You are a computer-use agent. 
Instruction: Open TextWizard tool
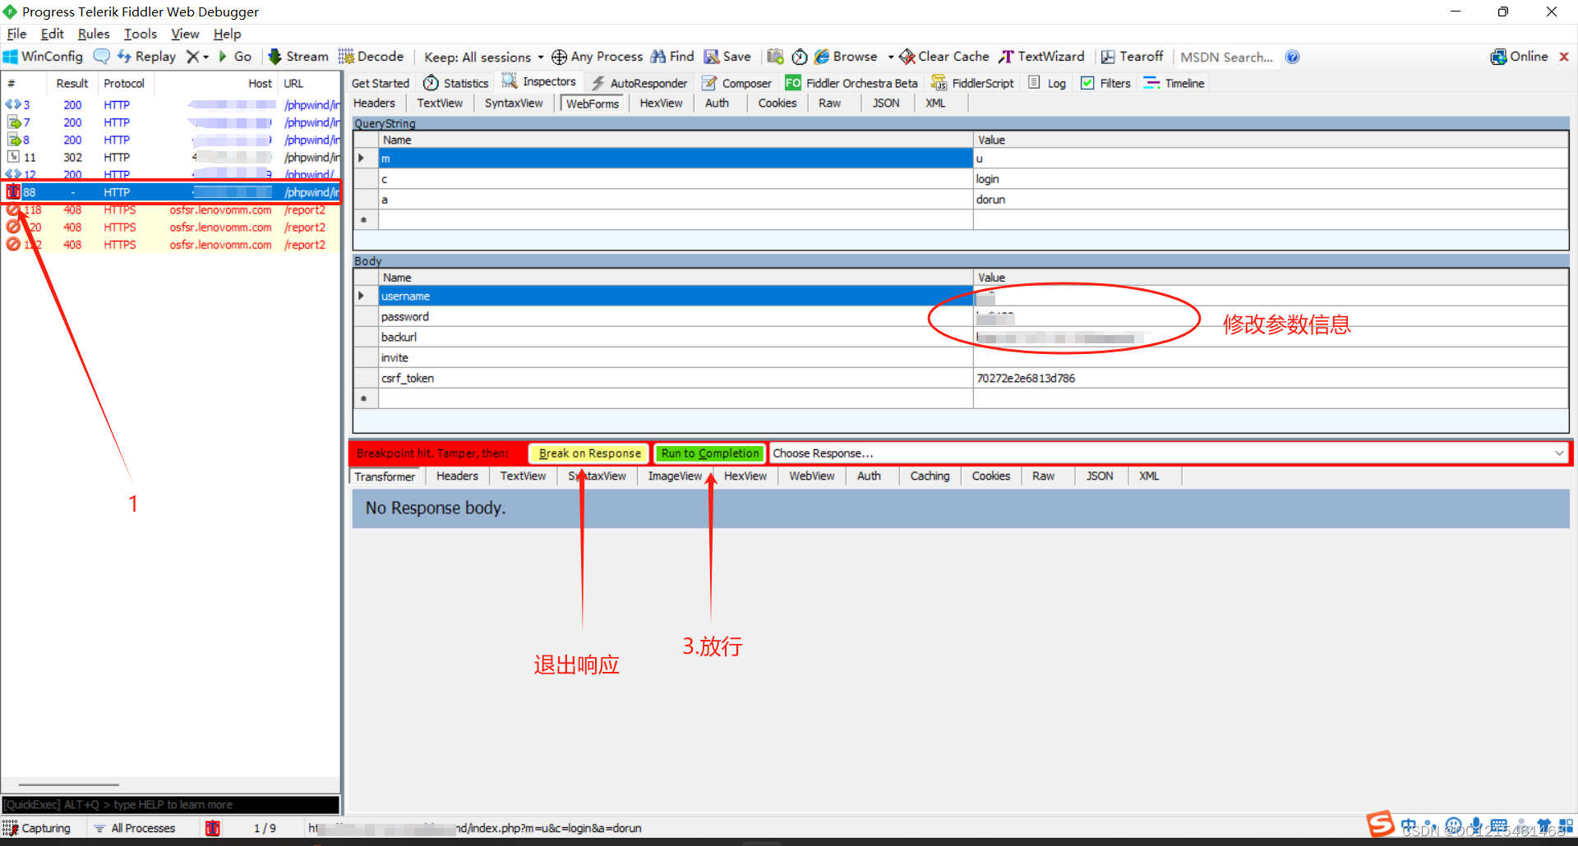(1041, 57)
